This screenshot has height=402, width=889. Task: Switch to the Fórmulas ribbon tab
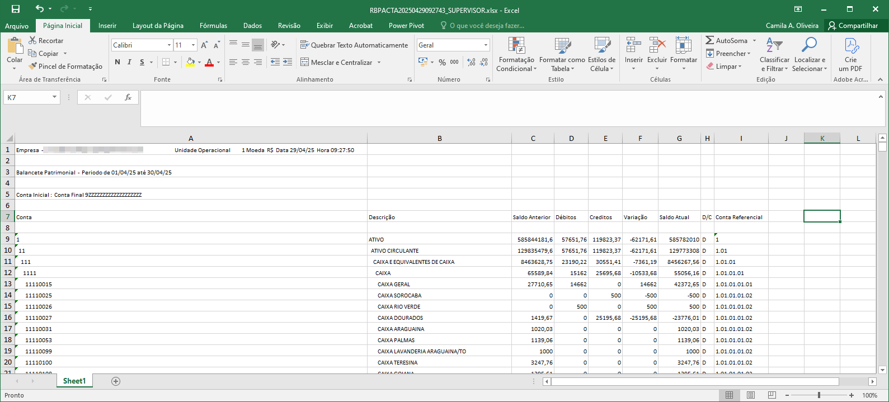pos(213,26)
